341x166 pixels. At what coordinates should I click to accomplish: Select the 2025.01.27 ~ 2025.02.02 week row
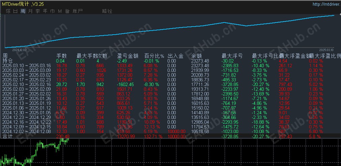coord(171,94)
